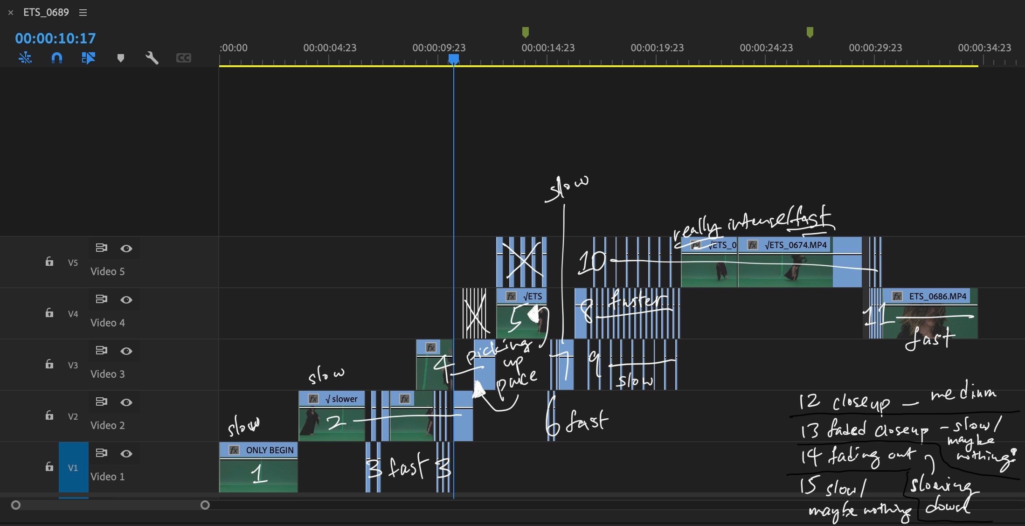Click fx badge on V3 clip
Viewport: 1025px width, 526px height.
[x=431, y=347]
